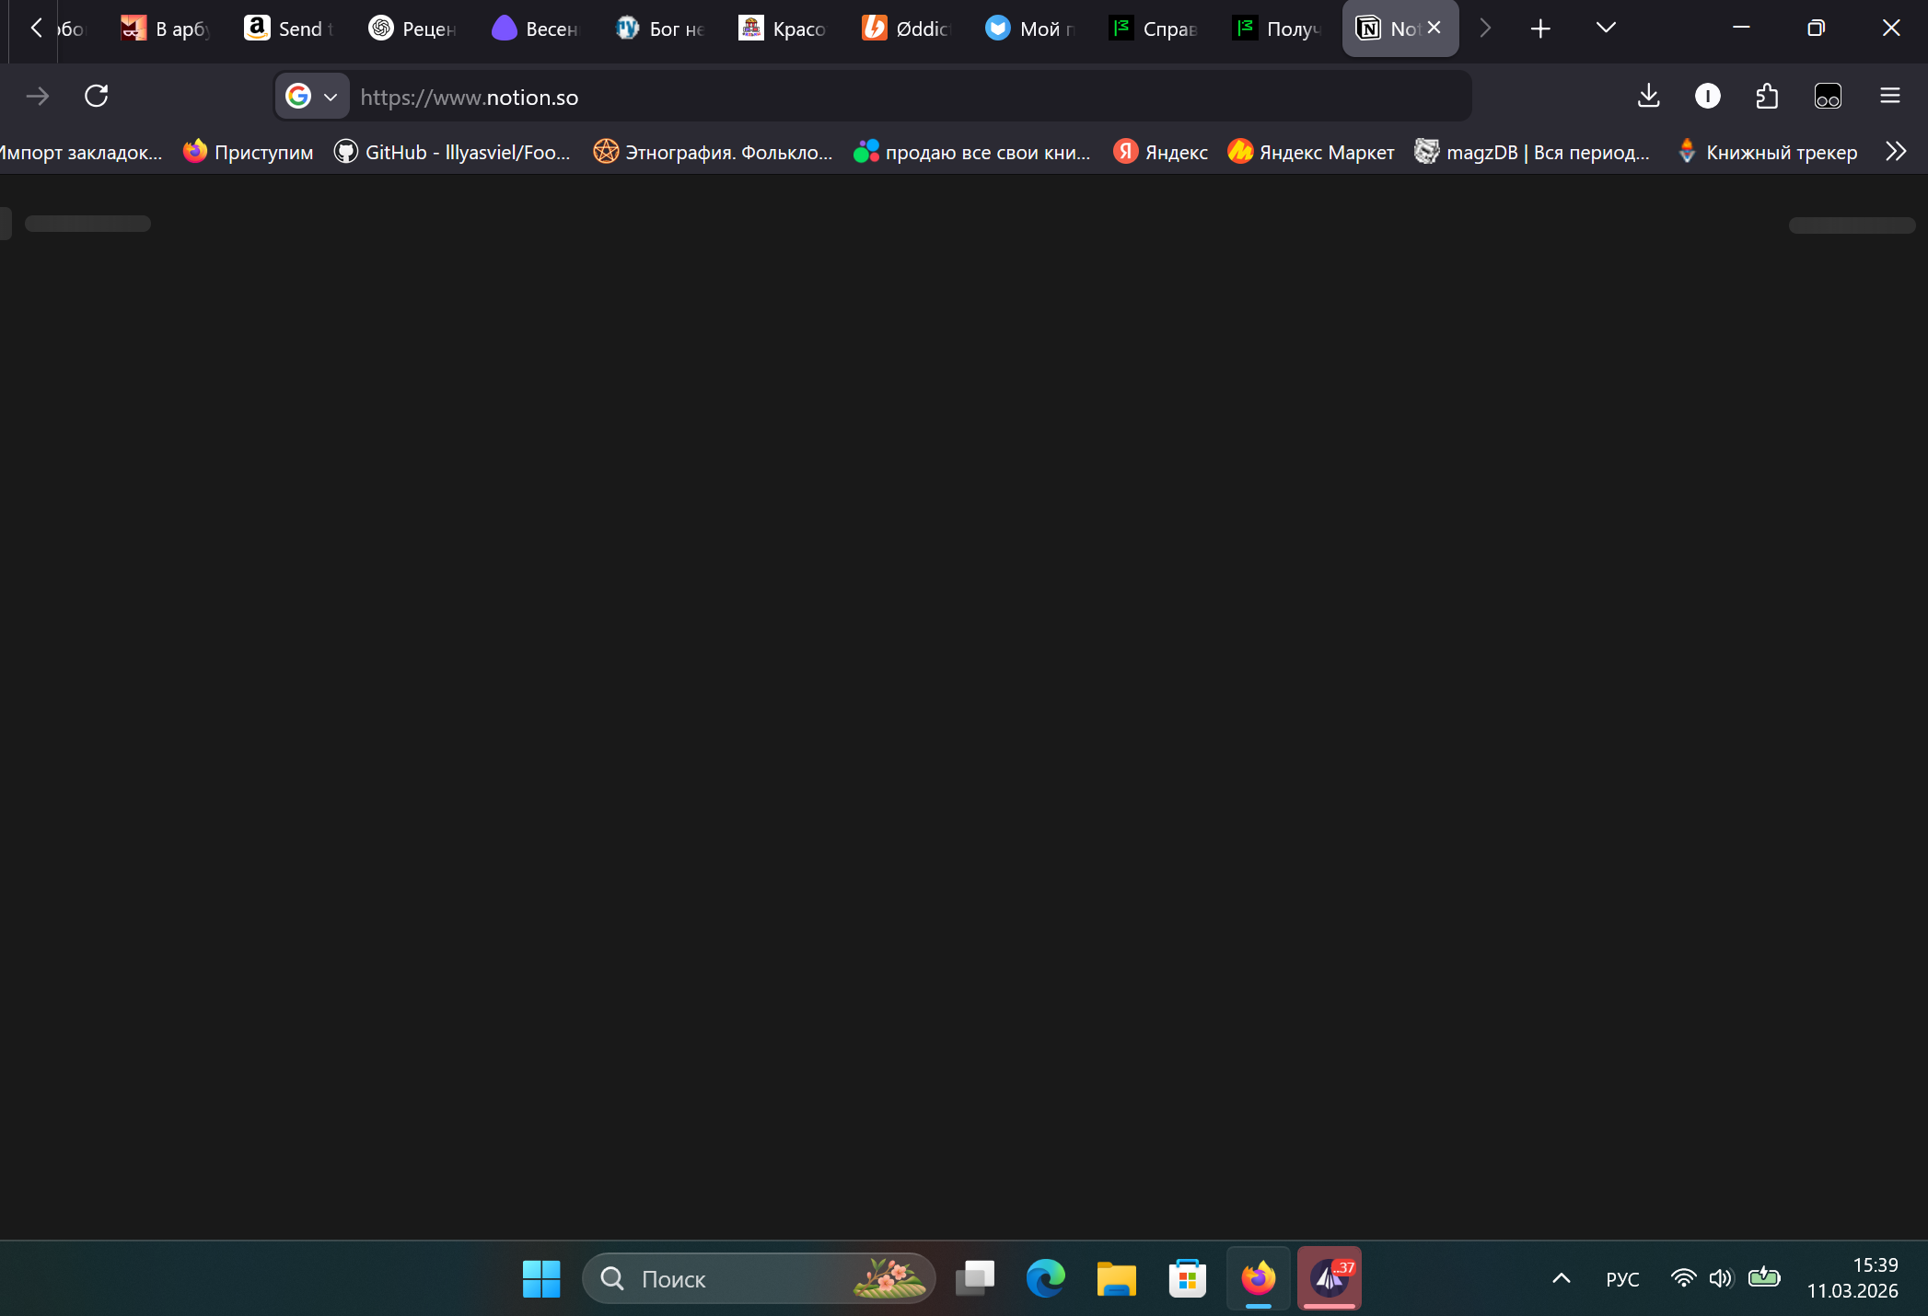This screenshot has height=1316, width=1928.
Task: Show more bookmarks overflow chevron
Action: coord(1896,151)
